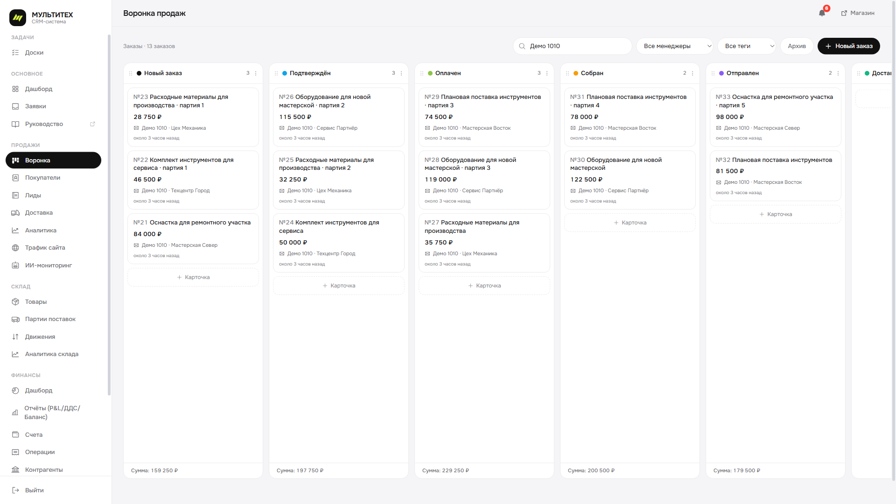
Task: Expand the Все менеджеры dropdown
Action: (675, 46)
